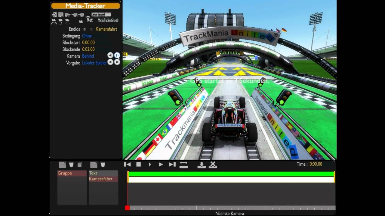Click the delete track bucket icon
Viewport: 385px width, 216px height.
pyautogui.click(x=103, y=165)
